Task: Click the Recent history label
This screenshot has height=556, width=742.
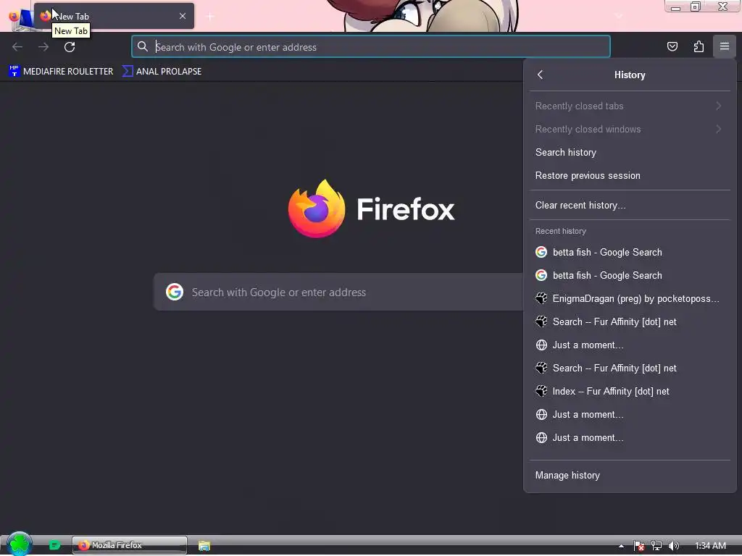Action: pyautogui.click(x=560, y=231)
